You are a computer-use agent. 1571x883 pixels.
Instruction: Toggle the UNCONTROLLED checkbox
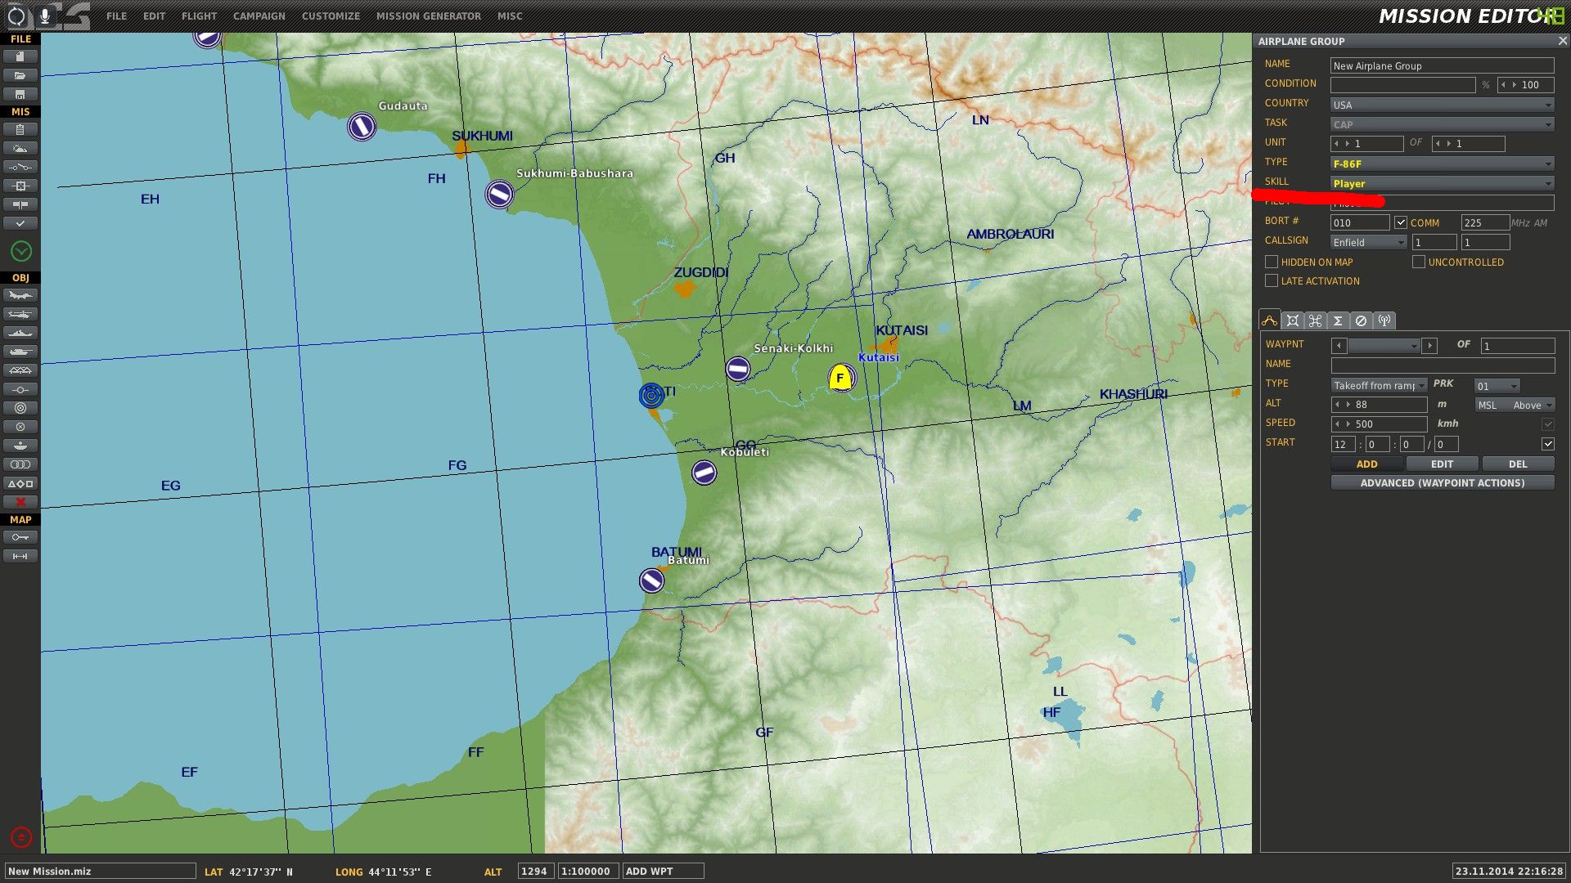click(1419, 262)
